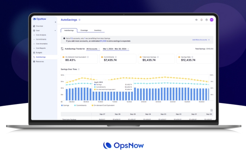This screenshot has height=160, width=246.
Task: Click the yellow peak point of cost line
Action: point(165,77)
